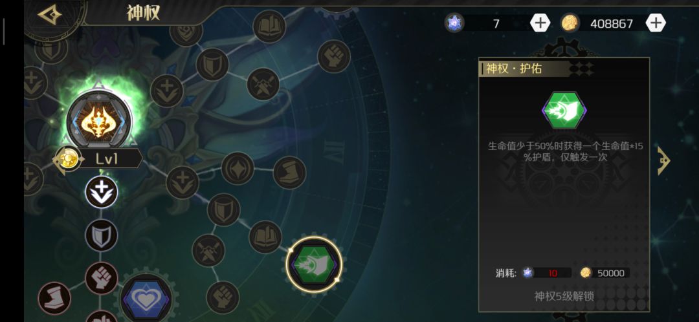
Task: Tap the gold balance showing 408867
Action: pos(611,24)
